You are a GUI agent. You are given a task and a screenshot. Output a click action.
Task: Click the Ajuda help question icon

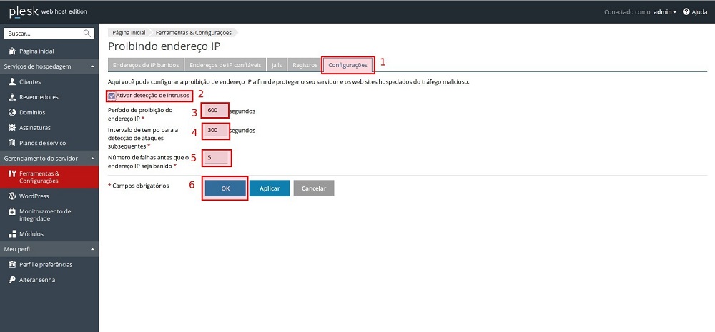(x=686, y=12)
